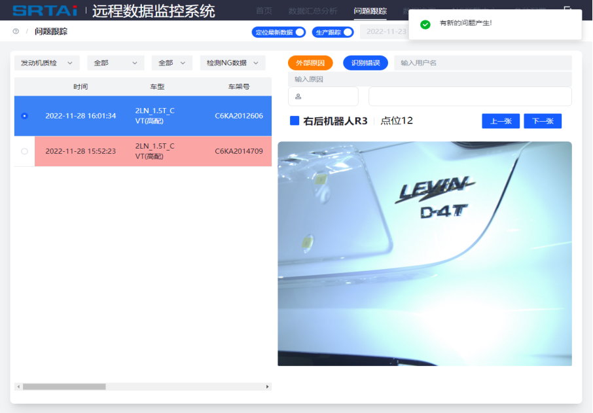Toggle the 生产跟踪 switch
This screenshot has width=593, height=413.
pyautogui.click(x=332, y=32)
